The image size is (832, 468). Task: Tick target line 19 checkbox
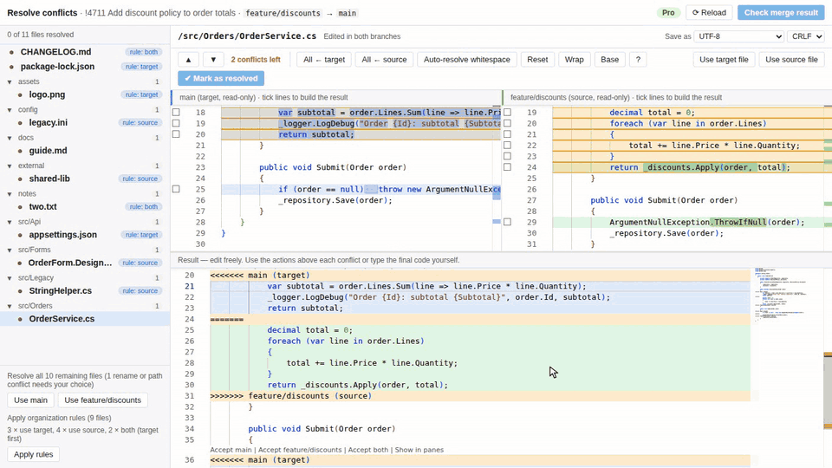click(x=176, y=123)
